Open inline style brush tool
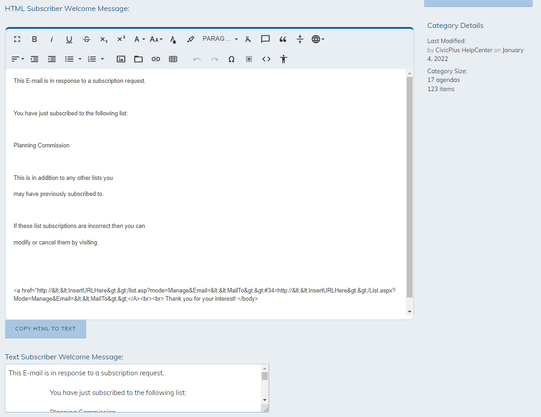Image resolution: width=541 pixels, height=417 pixels. coord(190,39)
